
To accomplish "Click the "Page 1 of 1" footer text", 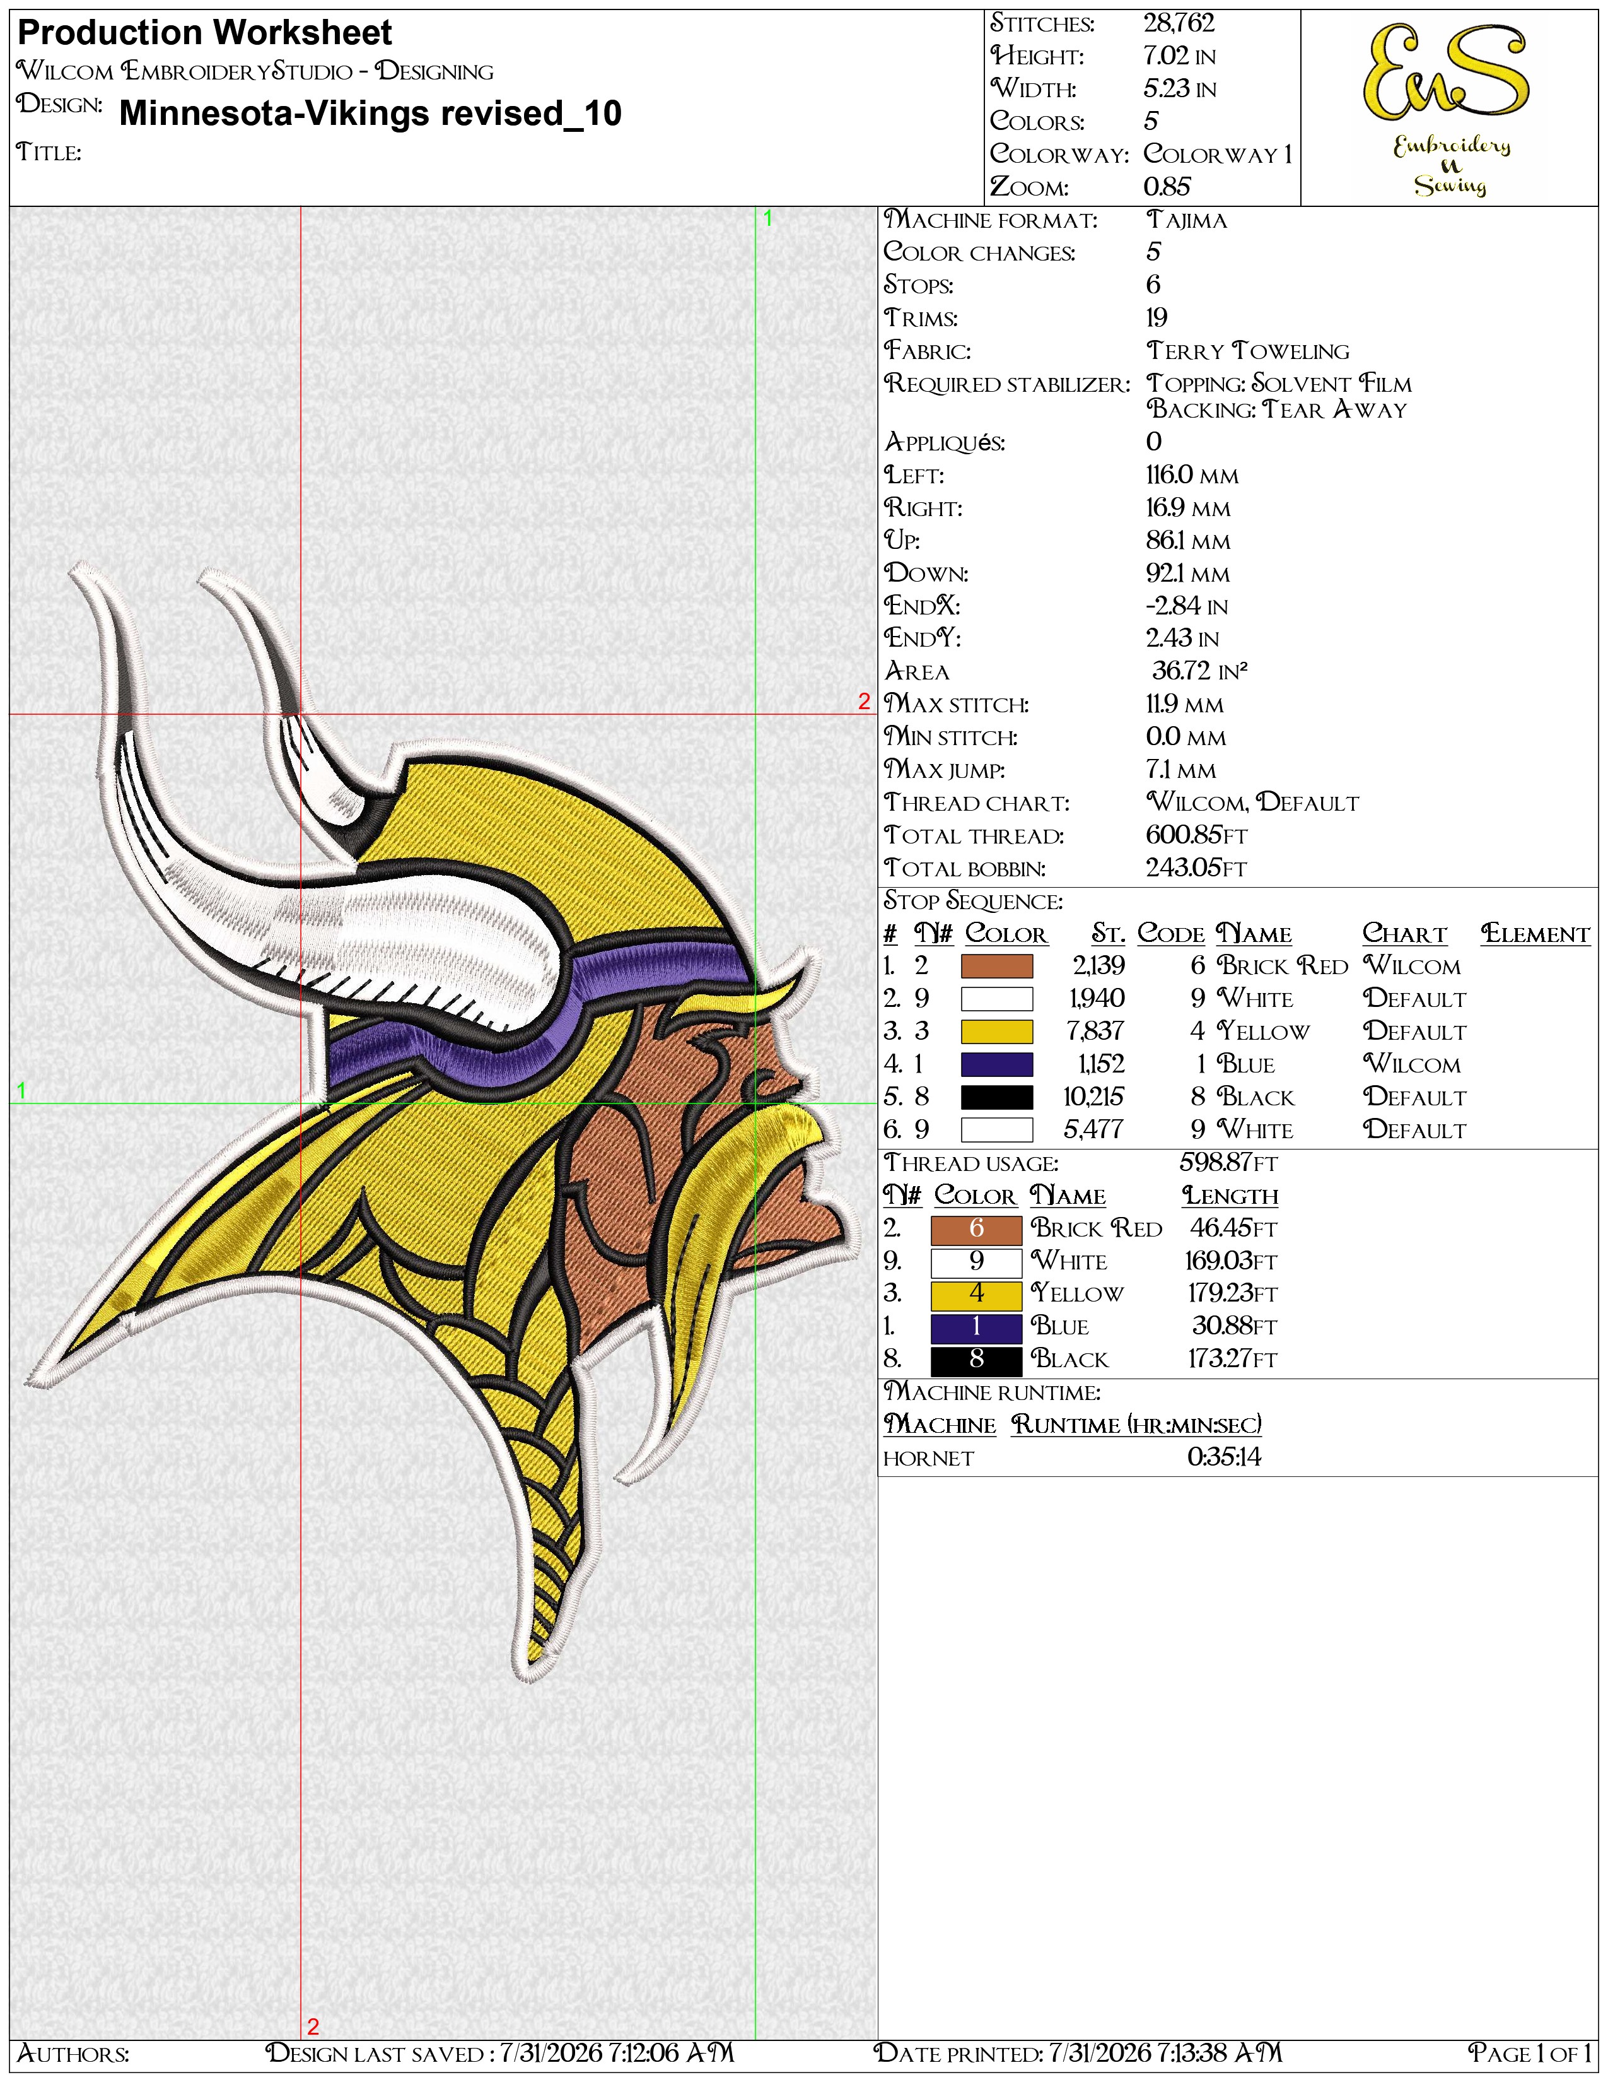I will [1530, 2054].
